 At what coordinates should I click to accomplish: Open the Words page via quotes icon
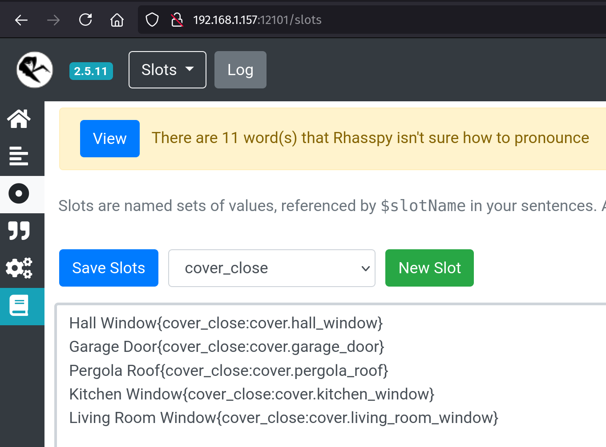pyautogui.click(x=18, y=231)
